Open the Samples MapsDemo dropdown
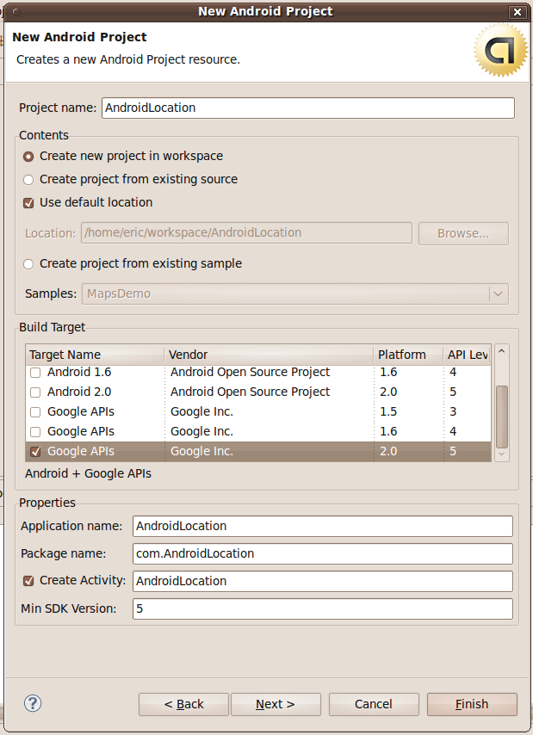This screenshot has width=533, height=735. click(x=295, y=293)
